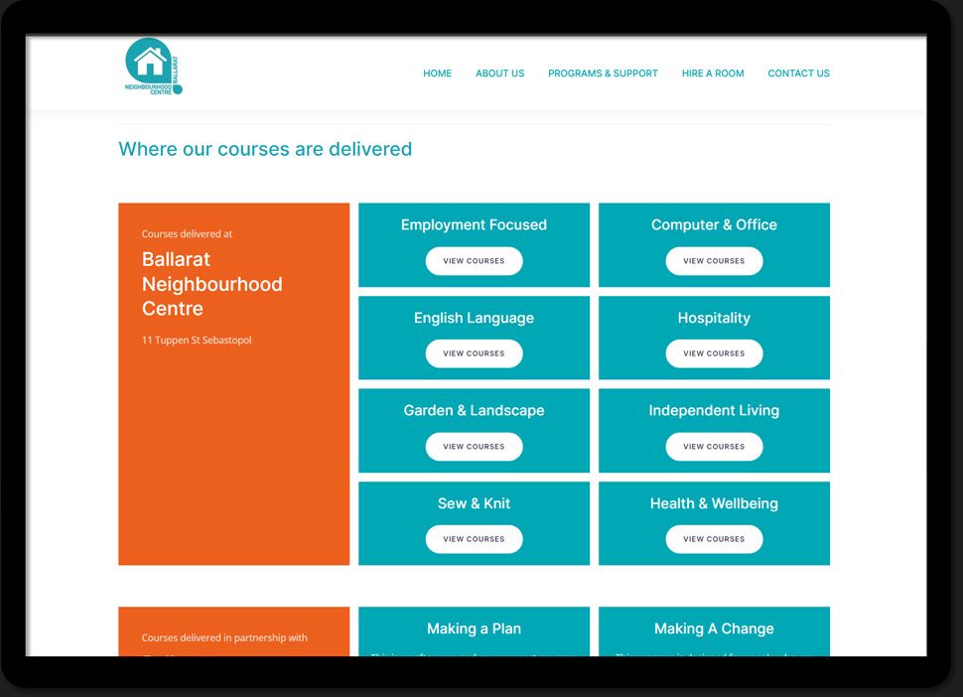View courses under Sew & Knit

474,539
